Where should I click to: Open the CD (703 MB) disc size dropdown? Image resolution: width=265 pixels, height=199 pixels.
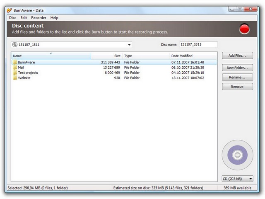(237, 179)
